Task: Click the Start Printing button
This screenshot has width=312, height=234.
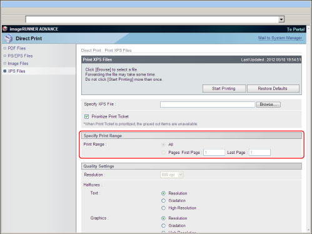Action: (224, 88)
